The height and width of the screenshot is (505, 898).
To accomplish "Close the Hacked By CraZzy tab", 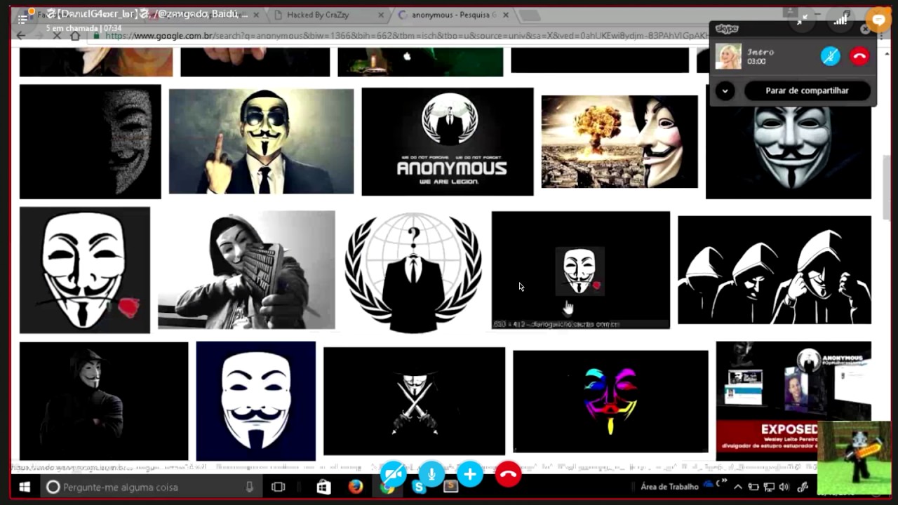I will 382,15.
